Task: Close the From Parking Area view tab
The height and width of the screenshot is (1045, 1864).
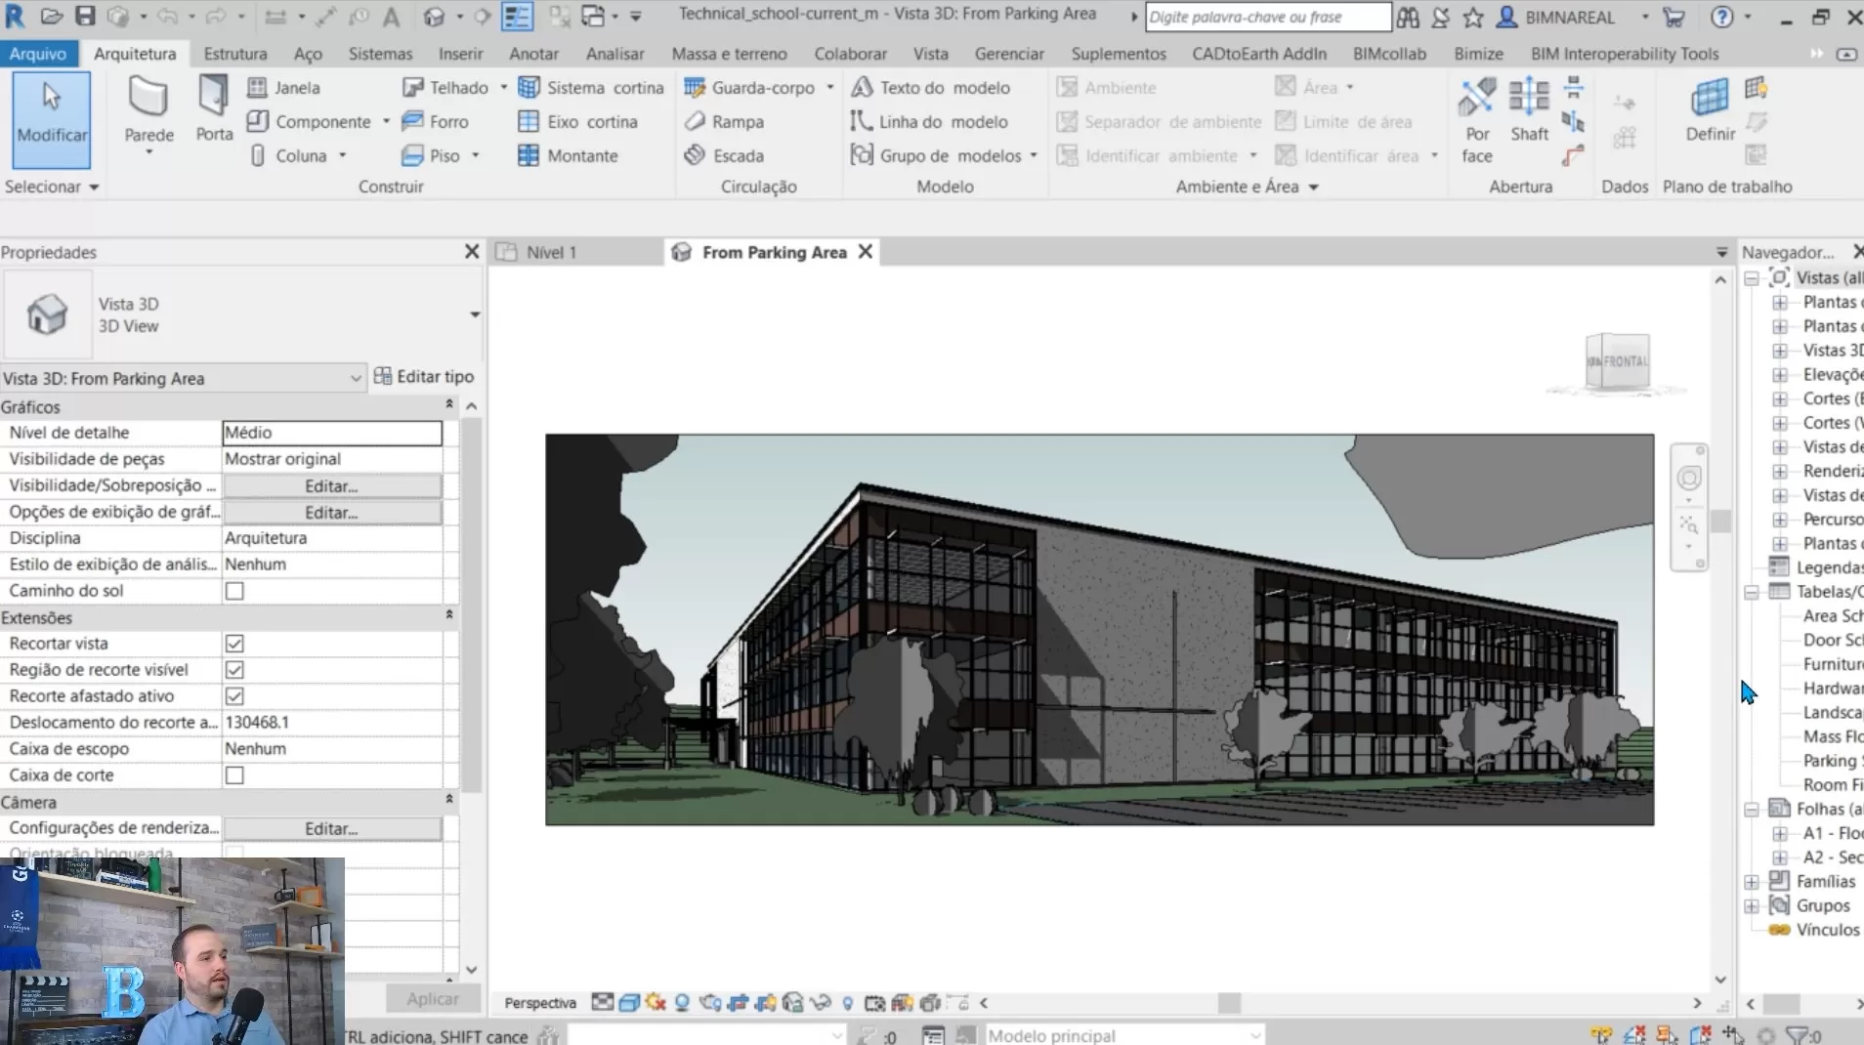Action: (866, 252)
